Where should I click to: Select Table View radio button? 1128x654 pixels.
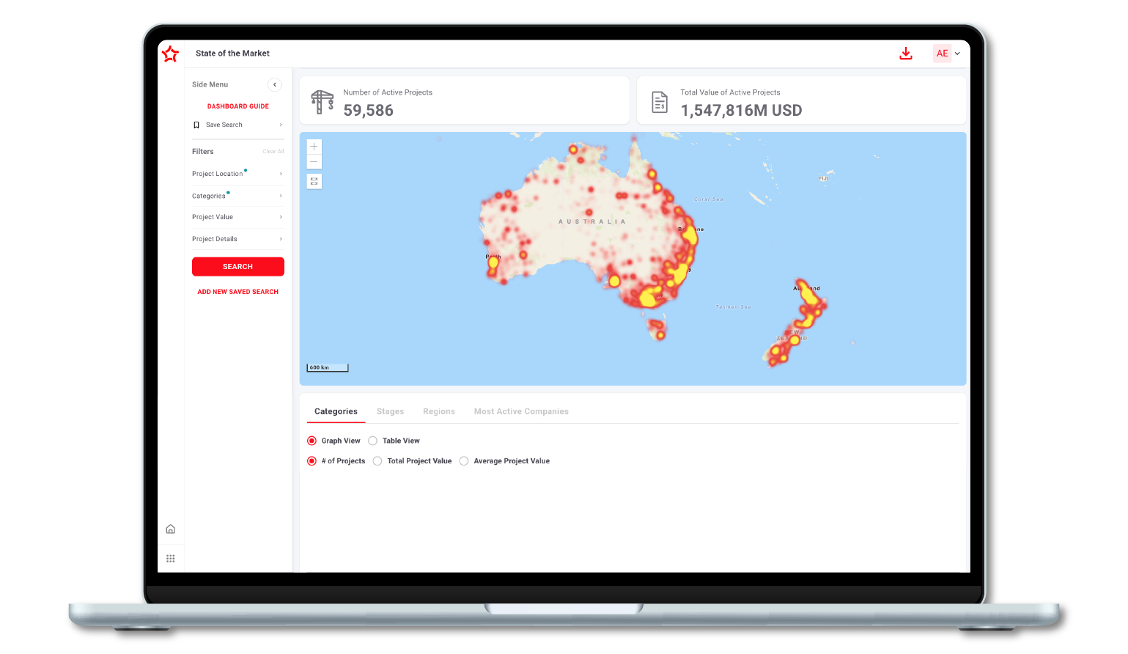[373, 441]
